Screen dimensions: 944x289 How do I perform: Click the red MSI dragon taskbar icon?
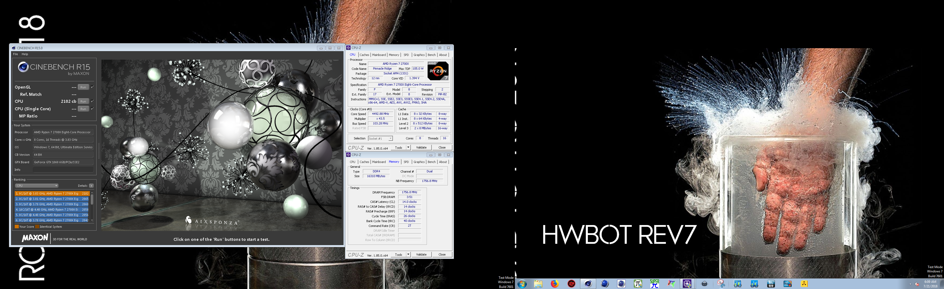tap(571, 284)
